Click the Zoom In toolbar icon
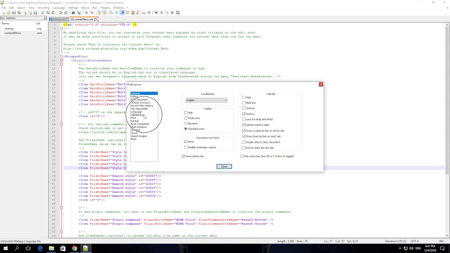Screen dimensions: 450x253 pos(86,13)
